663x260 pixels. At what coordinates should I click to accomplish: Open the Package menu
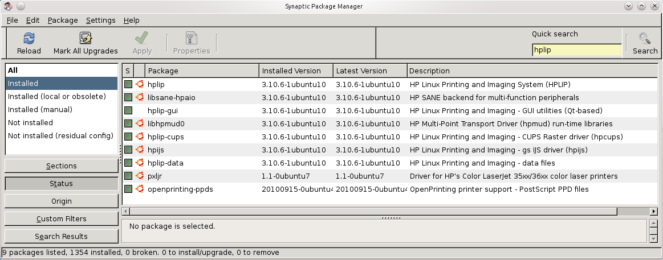pos(63,20)
